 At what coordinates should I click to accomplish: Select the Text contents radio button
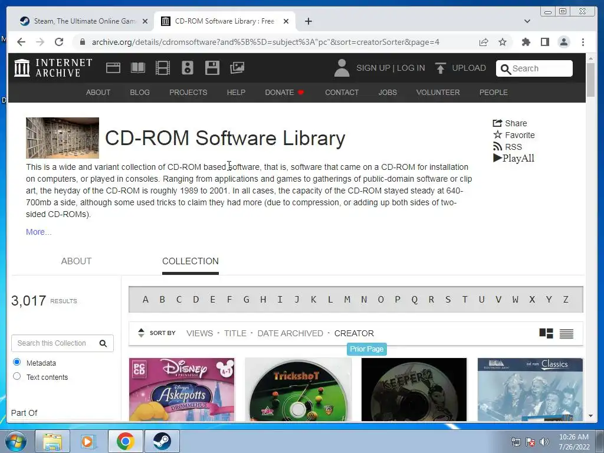click(17, 376)
